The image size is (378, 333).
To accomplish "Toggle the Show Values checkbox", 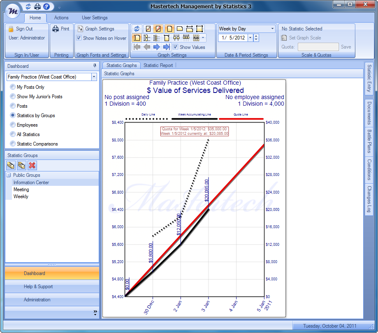I will (176, 47).
